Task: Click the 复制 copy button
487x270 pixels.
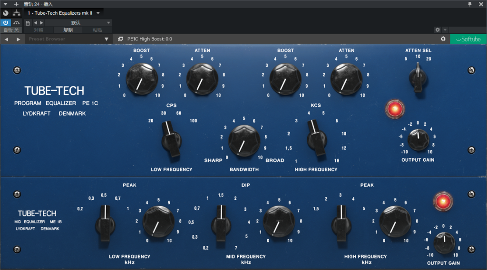Action: tap(68, 30)
